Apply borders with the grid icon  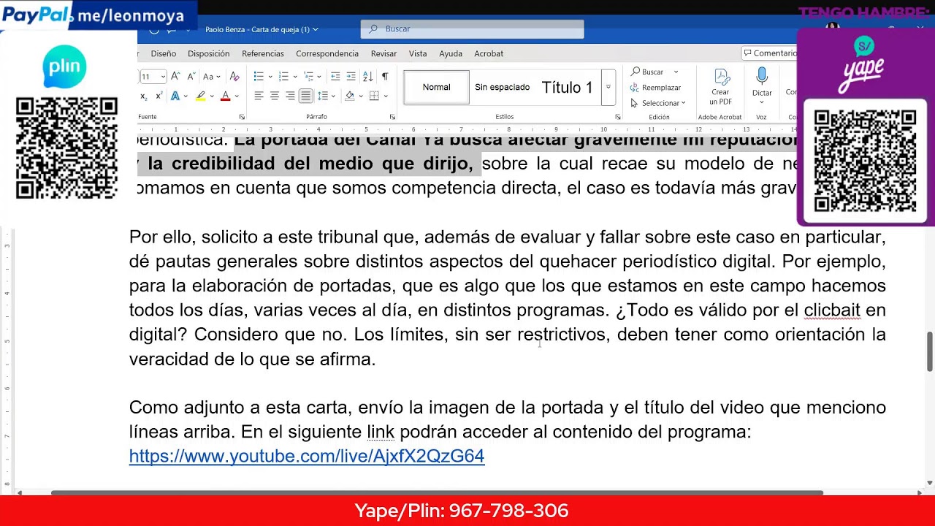pos(374,96)
